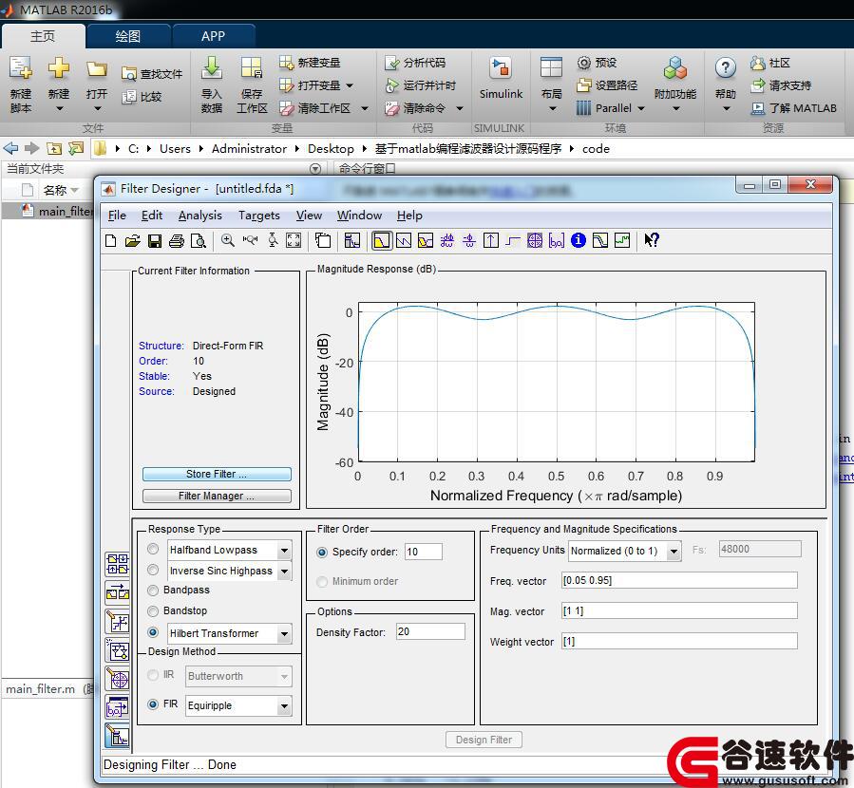This screenshot has height=788, width=854.
Task: Open Print Preview icon in Filter Designer
Action: pos(199,240)
